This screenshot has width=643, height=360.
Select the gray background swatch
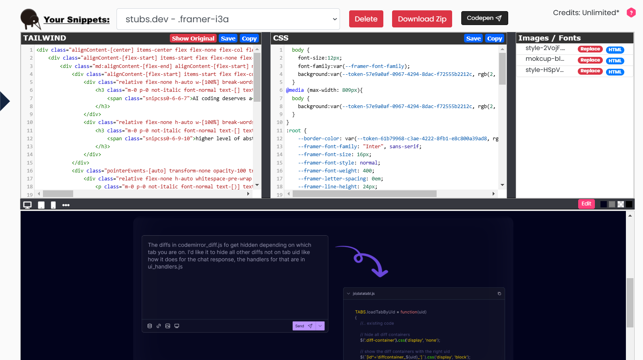612,204
